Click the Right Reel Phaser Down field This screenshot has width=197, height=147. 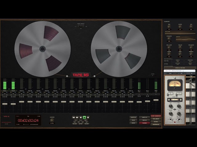coord(190,61)
